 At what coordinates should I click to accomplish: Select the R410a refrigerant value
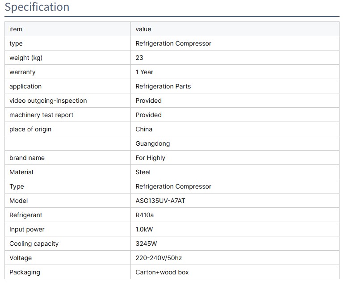(145, 215)
